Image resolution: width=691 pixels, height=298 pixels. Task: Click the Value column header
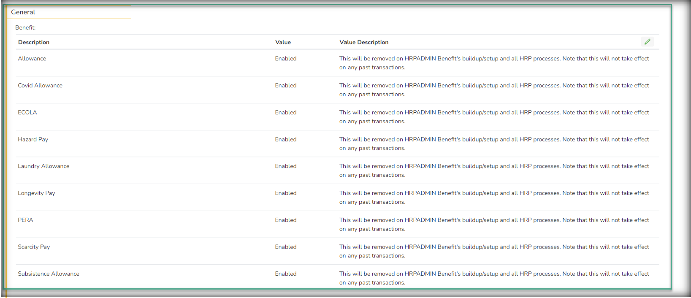[x=283, y=42]
